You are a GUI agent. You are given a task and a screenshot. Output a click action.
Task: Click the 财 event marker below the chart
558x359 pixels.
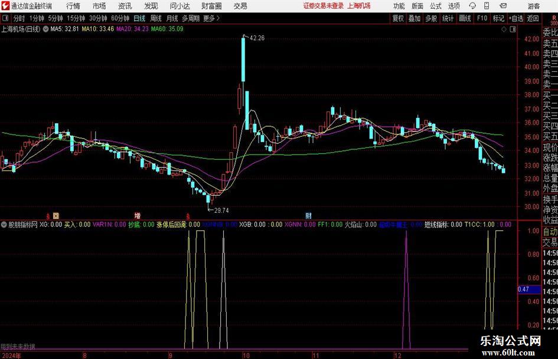coord(308,215)
